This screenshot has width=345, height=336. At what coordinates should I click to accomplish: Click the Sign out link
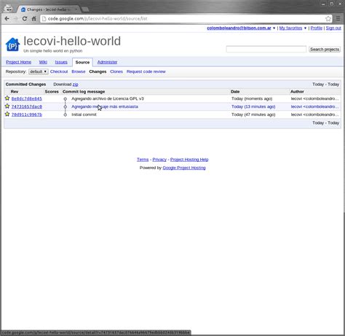(x=333, y=28)
